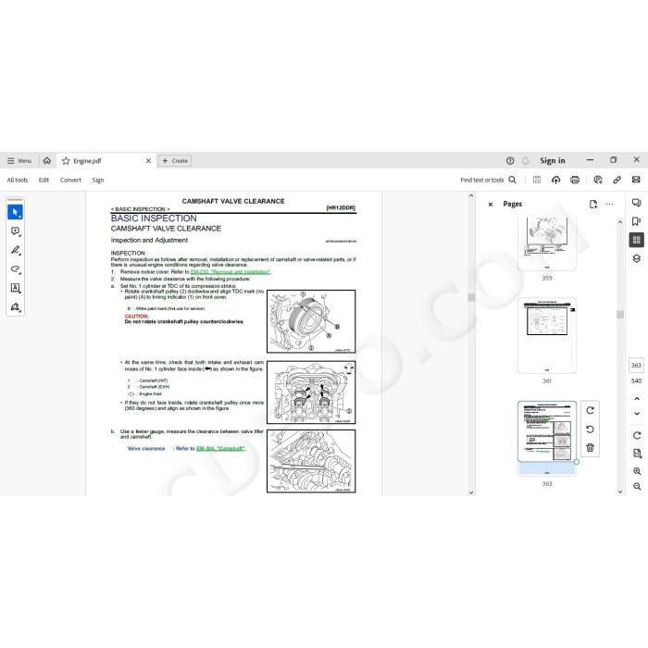This screenshot has width=648, height=648.
Task: Open the layers panel icon
Action: [x=637, y=258]
